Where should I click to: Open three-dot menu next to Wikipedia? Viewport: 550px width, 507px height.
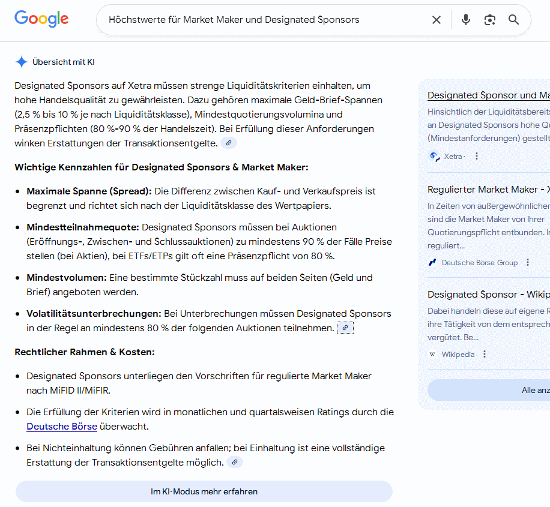[x=485, y=355]
